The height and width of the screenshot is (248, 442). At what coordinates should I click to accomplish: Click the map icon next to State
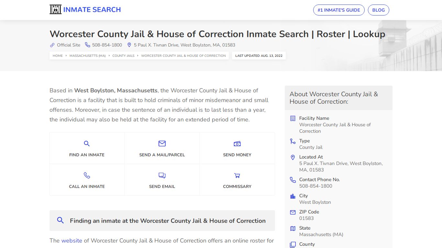pyautogui.click(x=293, y=228)
